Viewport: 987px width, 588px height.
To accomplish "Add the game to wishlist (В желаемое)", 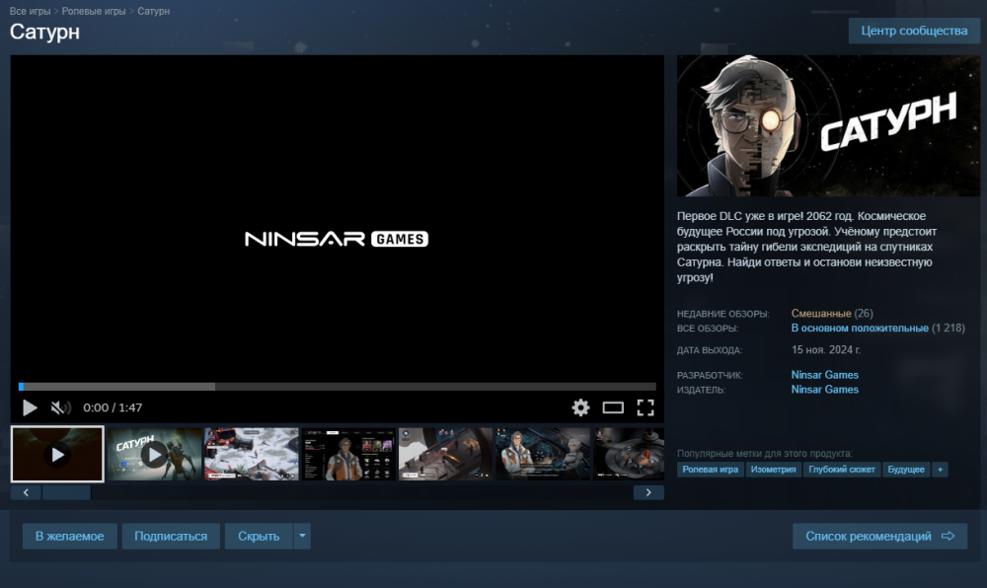I will point(70,537).
